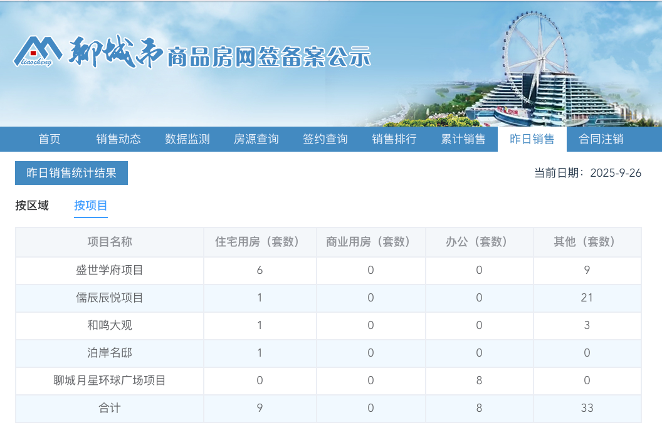Screen dimensions: 662x435
Task: Select the 按项目 tab
Action: point(90,205)
